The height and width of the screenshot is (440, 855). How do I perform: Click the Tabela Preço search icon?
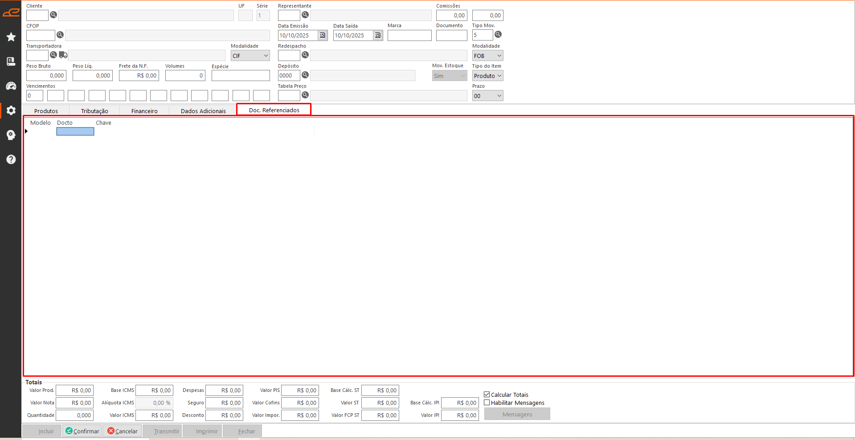click(x=305, y=95)
